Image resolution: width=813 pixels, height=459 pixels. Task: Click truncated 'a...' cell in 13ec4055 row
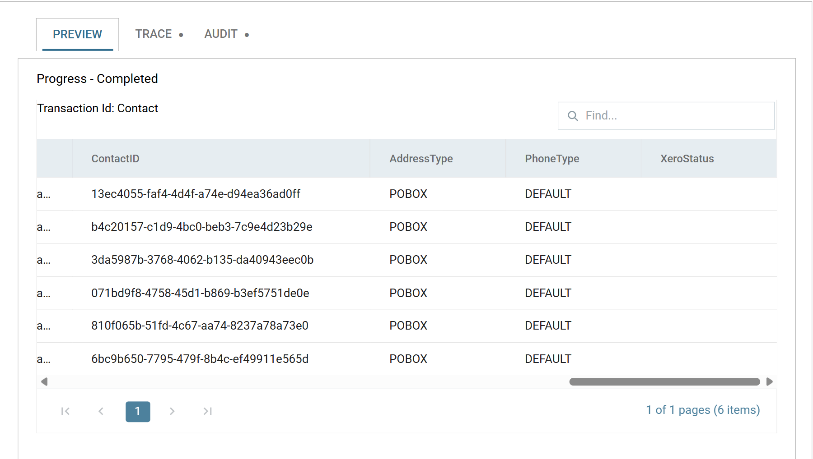pyautogui.click(x=43, y=194)
